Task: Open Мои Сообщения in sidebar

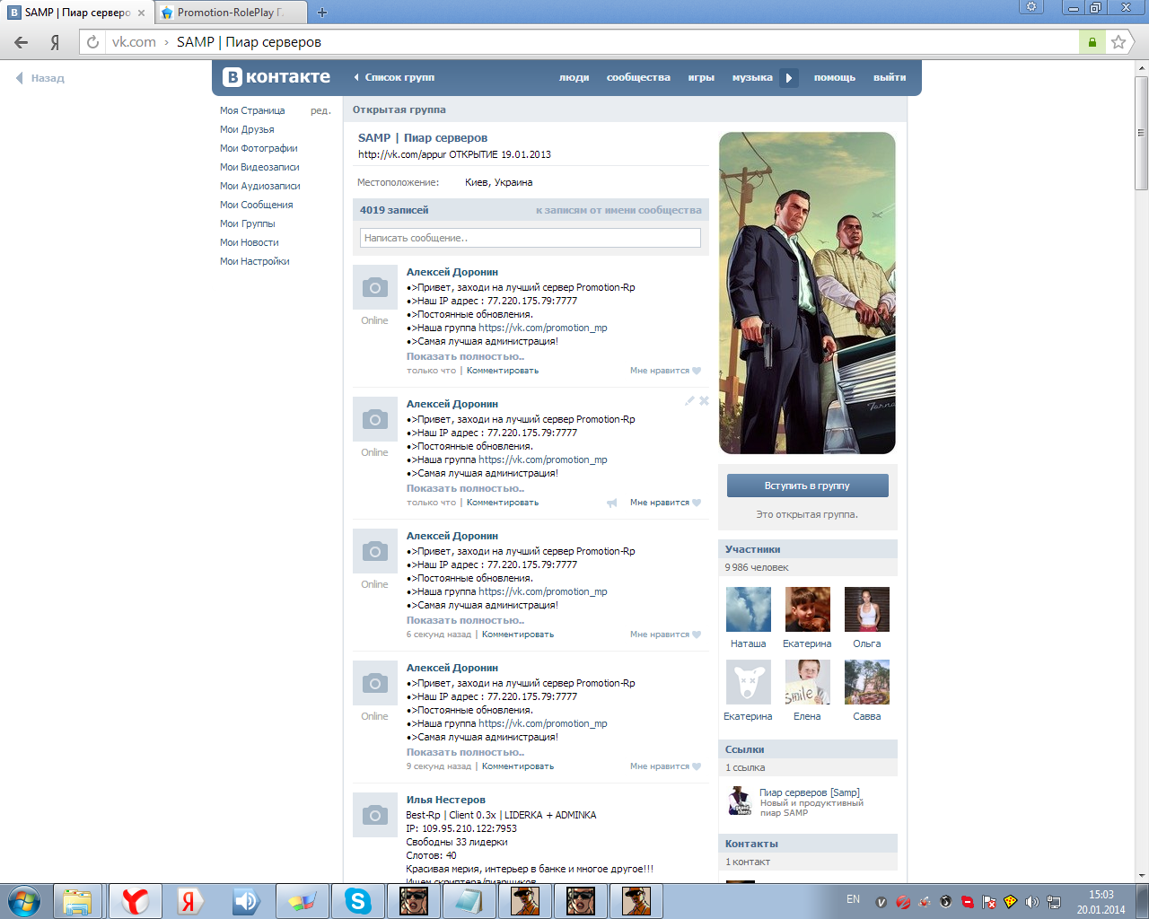Action: click(x=256, y=205)
